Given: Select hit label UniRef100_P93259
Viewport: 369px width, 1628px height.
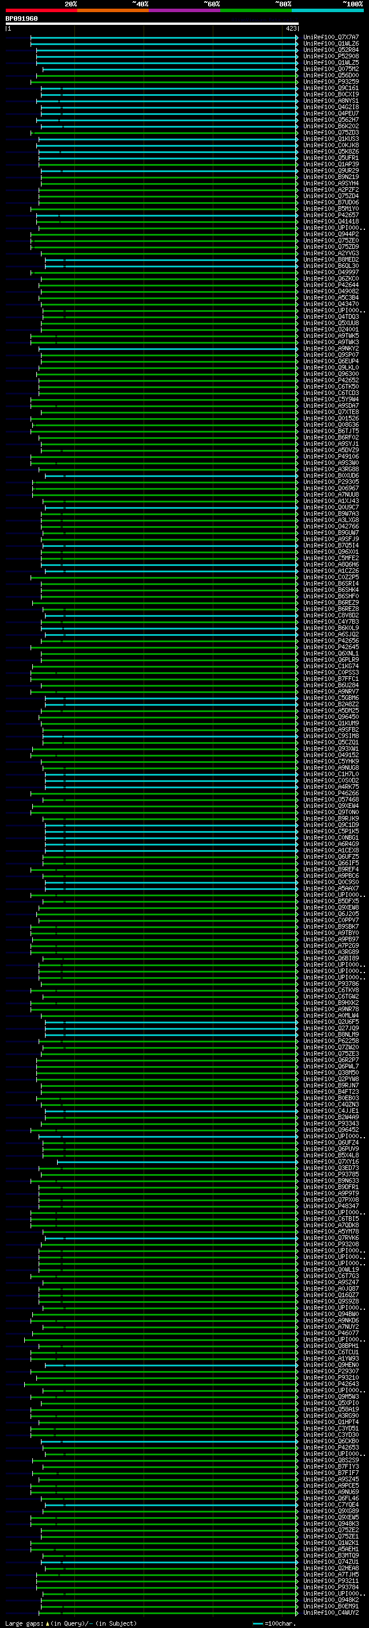Looking at the screenshot, I should pos(331,81).
